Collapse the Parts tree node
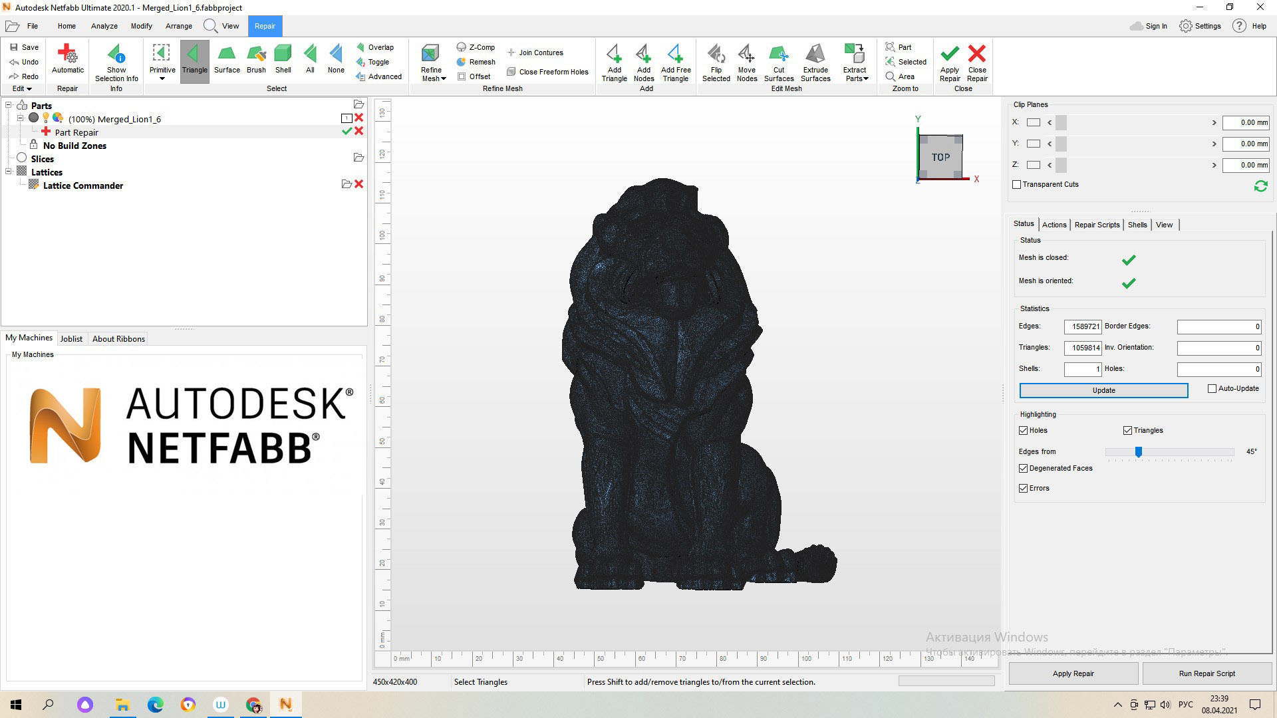Viewport: 1277px width, 718px height. point(9,105)
